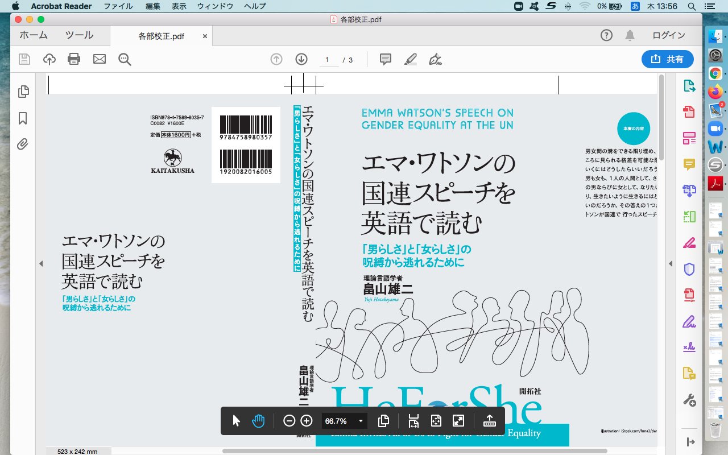
Task: Click Spotlight search in menu bar
Action: [x=692, y=6]
